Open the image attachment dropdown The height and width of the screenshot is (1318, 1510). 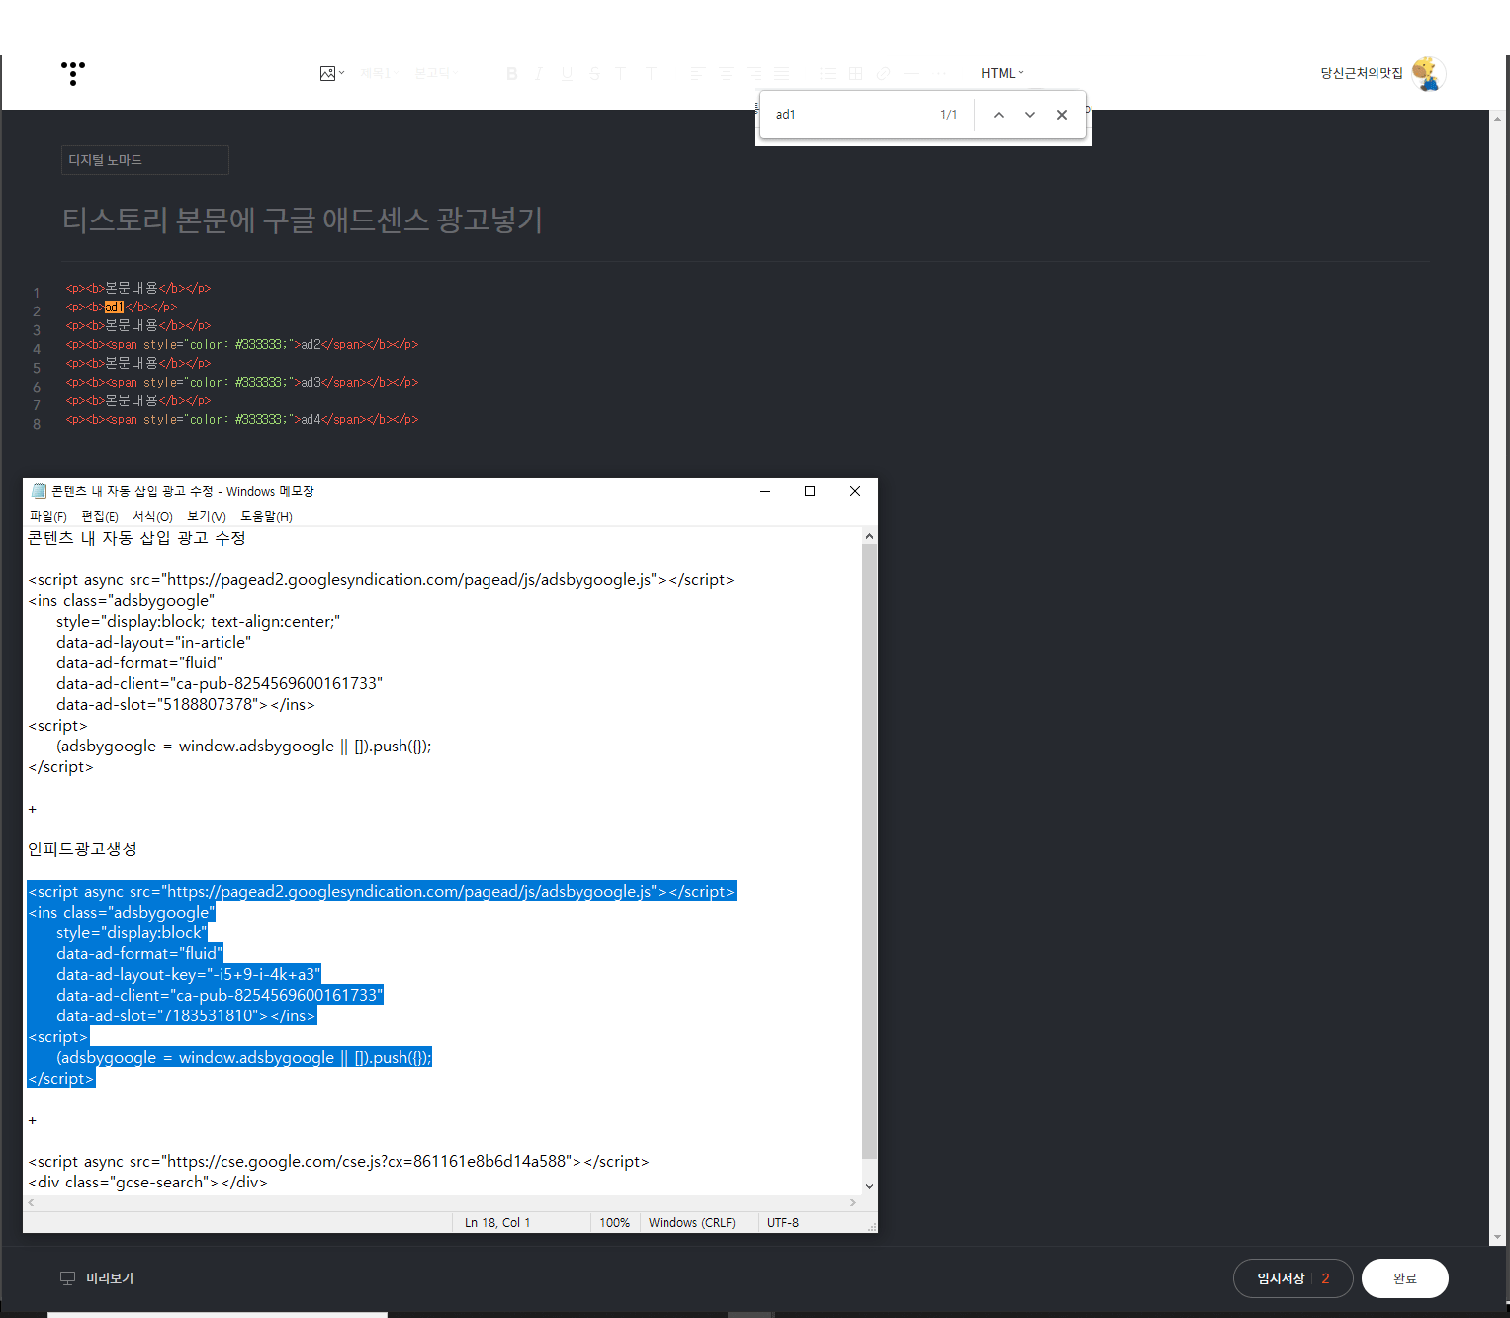[332, 73]
